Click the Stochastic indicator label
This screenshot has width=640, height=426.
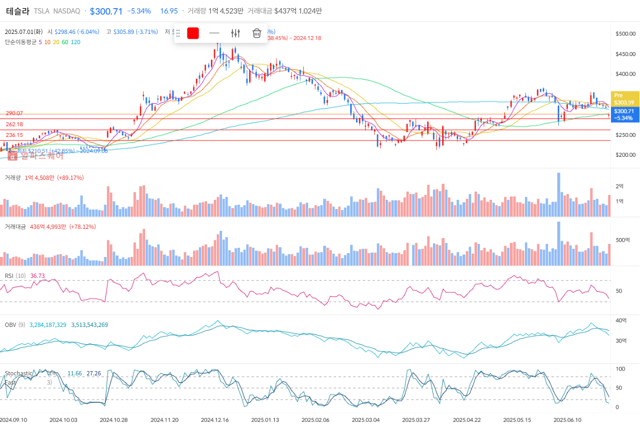(18, 373)
